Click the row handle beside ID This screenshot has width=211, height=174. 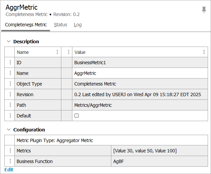point(10,63)
